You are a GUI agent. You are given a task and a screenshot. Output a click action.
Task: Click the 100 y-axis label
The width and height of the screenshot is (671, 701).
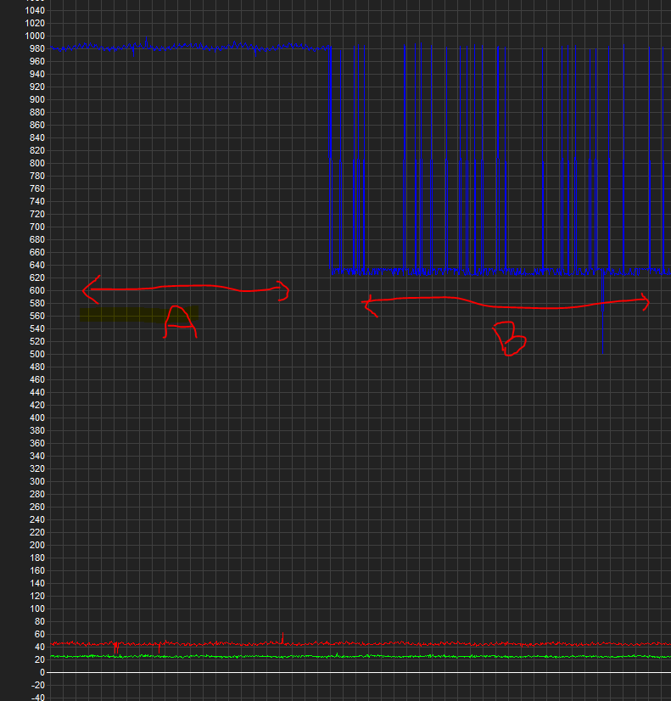(37, 608)
